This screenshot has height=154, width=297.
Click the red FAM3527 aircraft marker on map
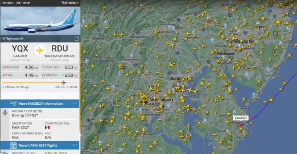pos(240,125)
